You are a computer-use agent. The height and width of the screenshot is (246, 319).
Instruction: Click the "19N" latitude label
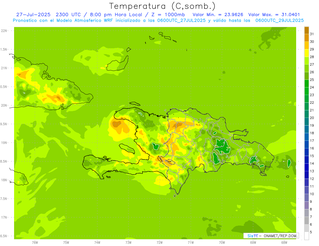4,143
